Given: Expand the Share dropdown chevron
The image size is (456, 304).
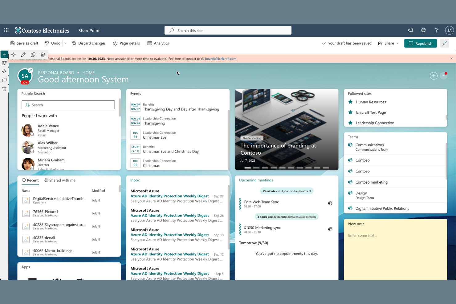Looking at the screenshot, I should [397, 43].
